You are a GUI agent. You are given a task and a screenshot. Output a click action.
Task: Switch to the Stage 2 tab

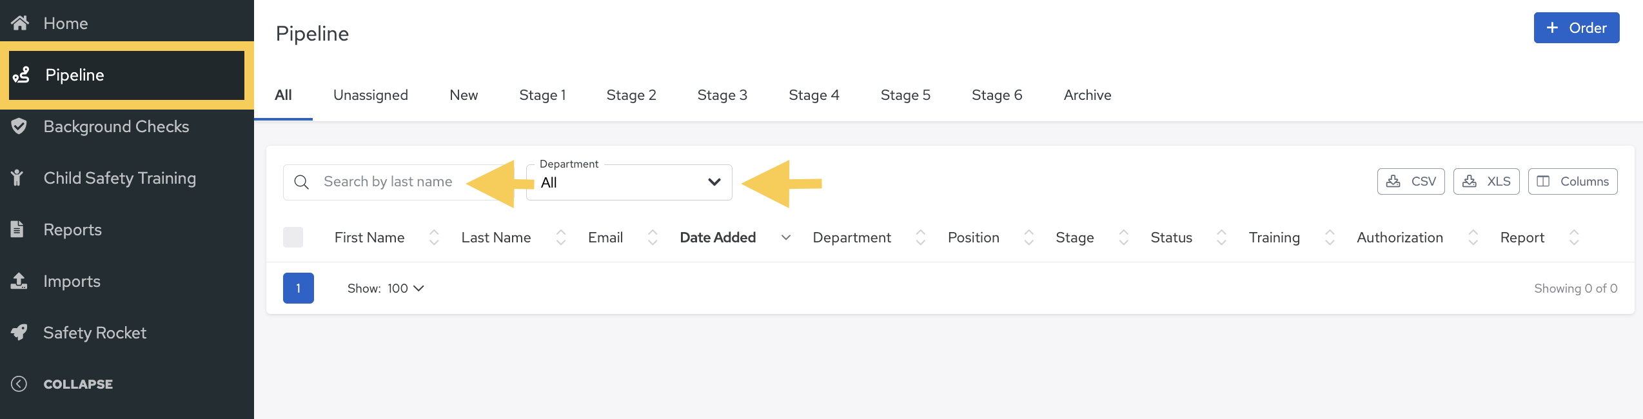(631, 95)
